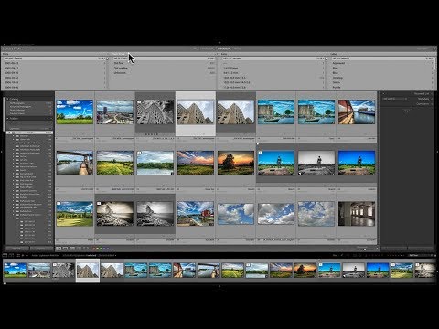Image resolution: width=439 pixels, height=329 pixels.
Task: Collapse the filmstrip with the bottom center arrow
Action: point(219,286)
